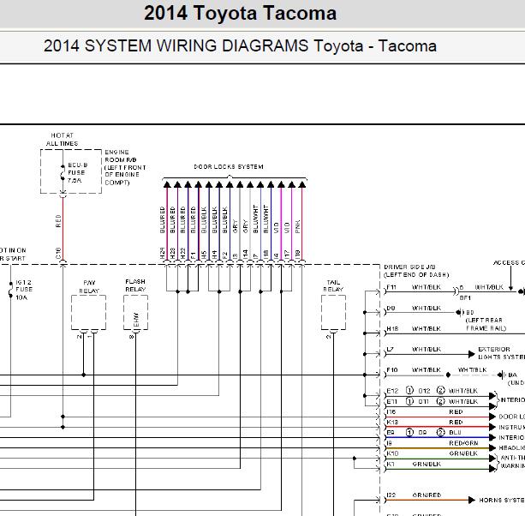Select the 'H5' pin label
This screenshot has height=516, width=525.
tap(204, 255)
